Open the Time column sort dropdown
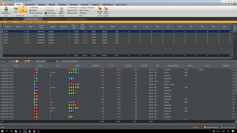This screenshot has height=133, width=237. pyautogui.click(x=31, y=66)
